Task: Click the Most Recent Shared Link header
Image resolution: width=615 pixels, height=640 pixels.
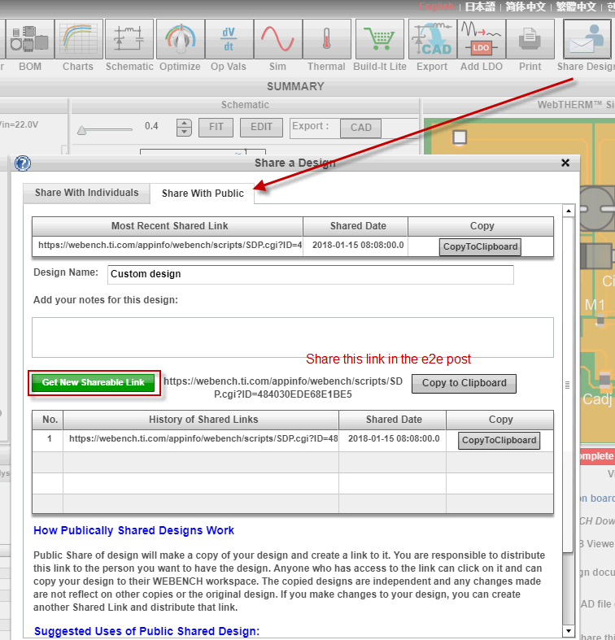Action: [169, 226]
